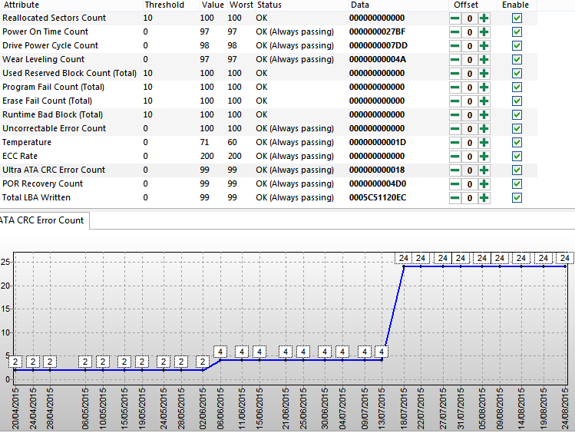Click the Data column header
575x433 pixels.
(x=360, y=5)
